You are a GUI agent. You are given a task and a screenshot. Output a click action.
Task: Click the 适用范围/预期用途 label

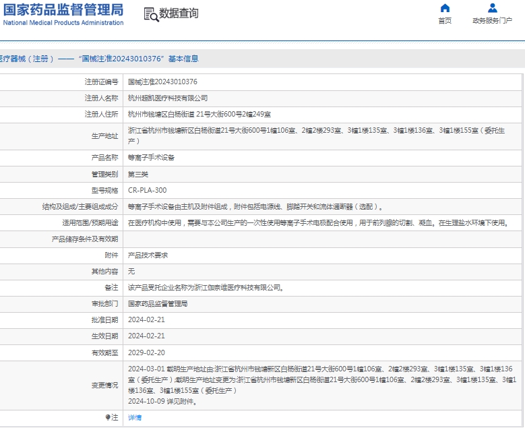point(90,222)
